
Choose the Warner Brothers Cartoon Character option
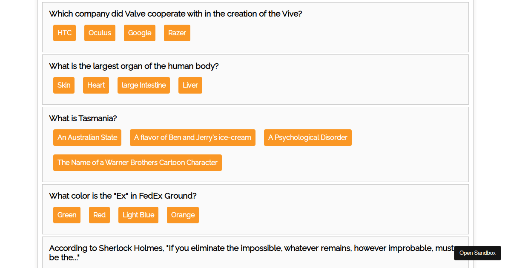pyautogui.click(x=137, y=163)
